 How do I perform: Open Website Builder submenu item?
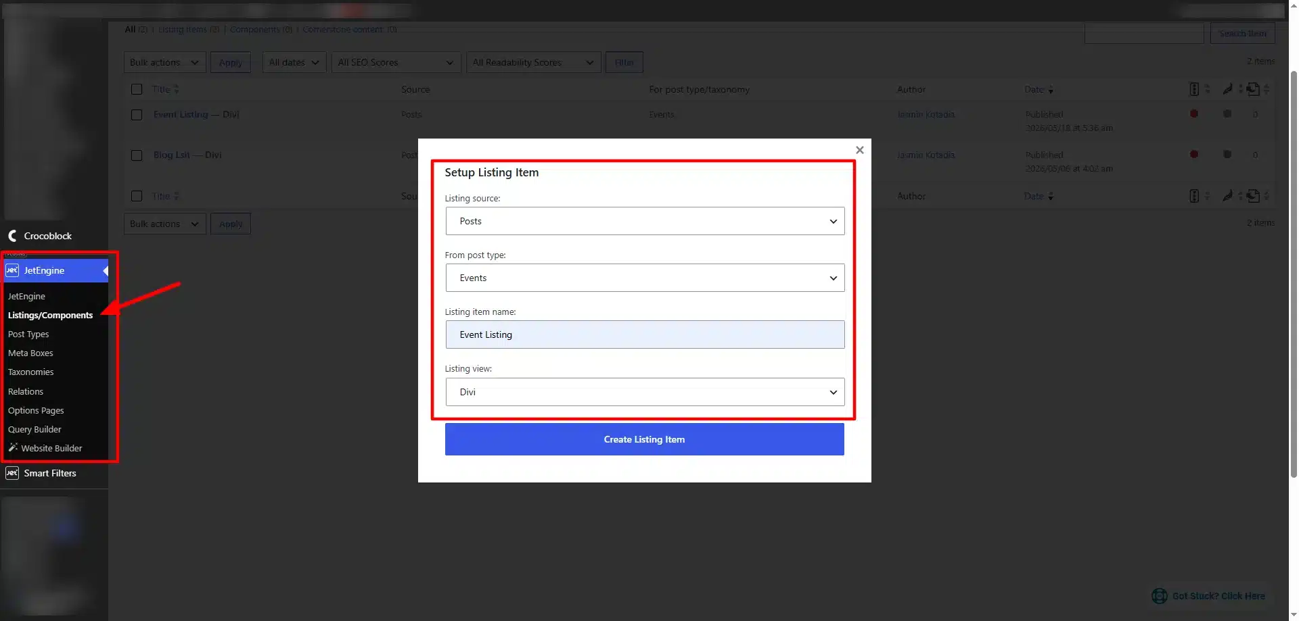pyautogui.click(x=51, y=448)
